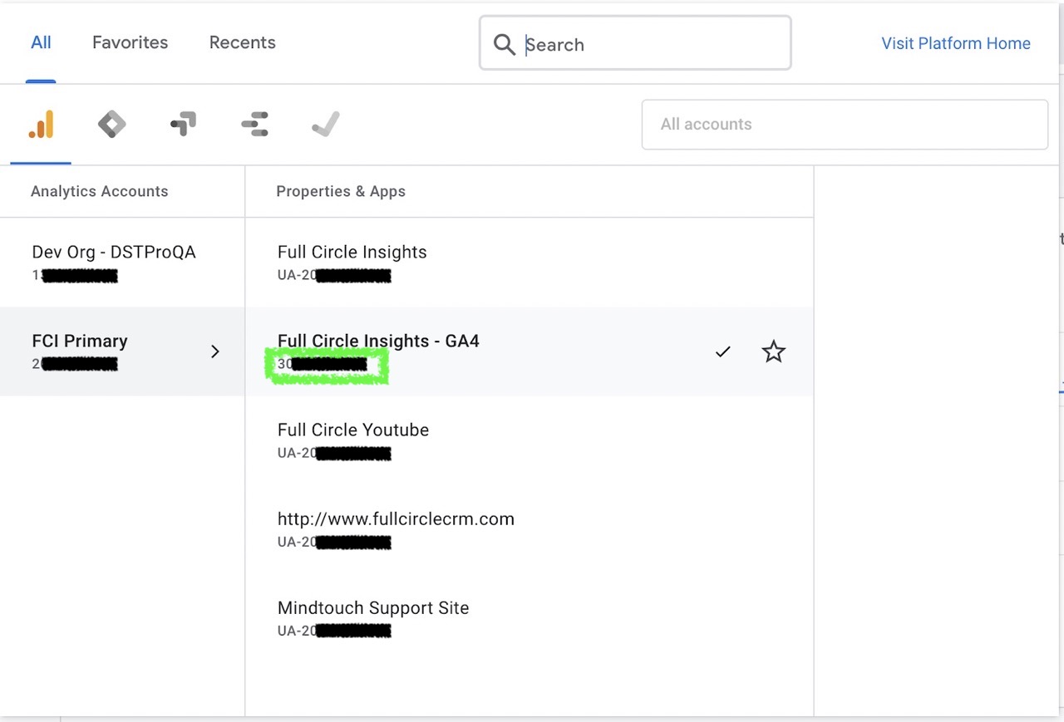
Task: Click the All accounts filter field
Action: (x=845, y=125)
